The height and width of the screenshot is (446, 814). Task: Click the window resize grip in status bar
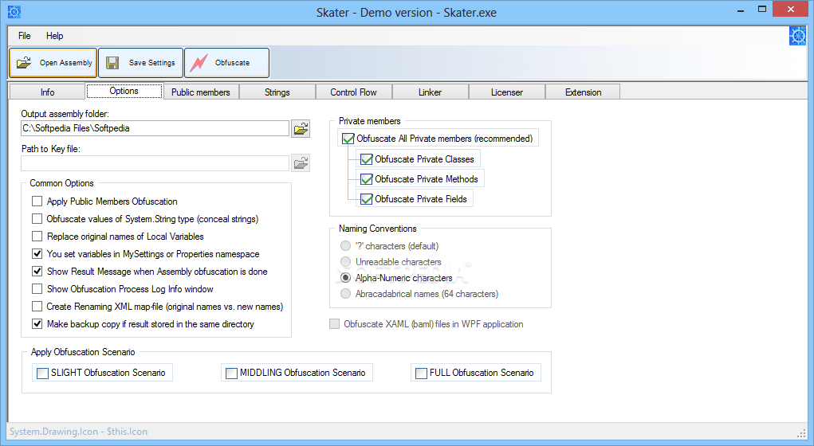click(x=801, y=433)
